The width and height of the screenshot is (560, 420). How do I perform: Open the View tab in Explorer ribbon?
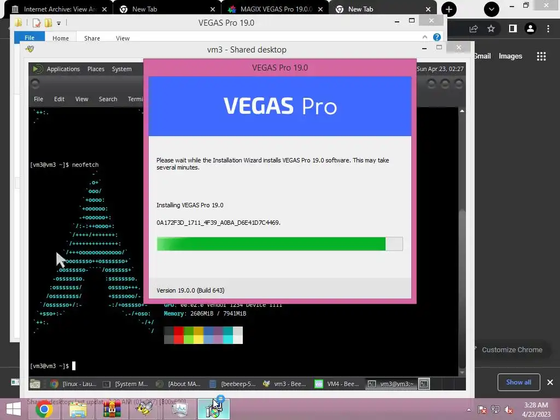[x=122, y=38]
